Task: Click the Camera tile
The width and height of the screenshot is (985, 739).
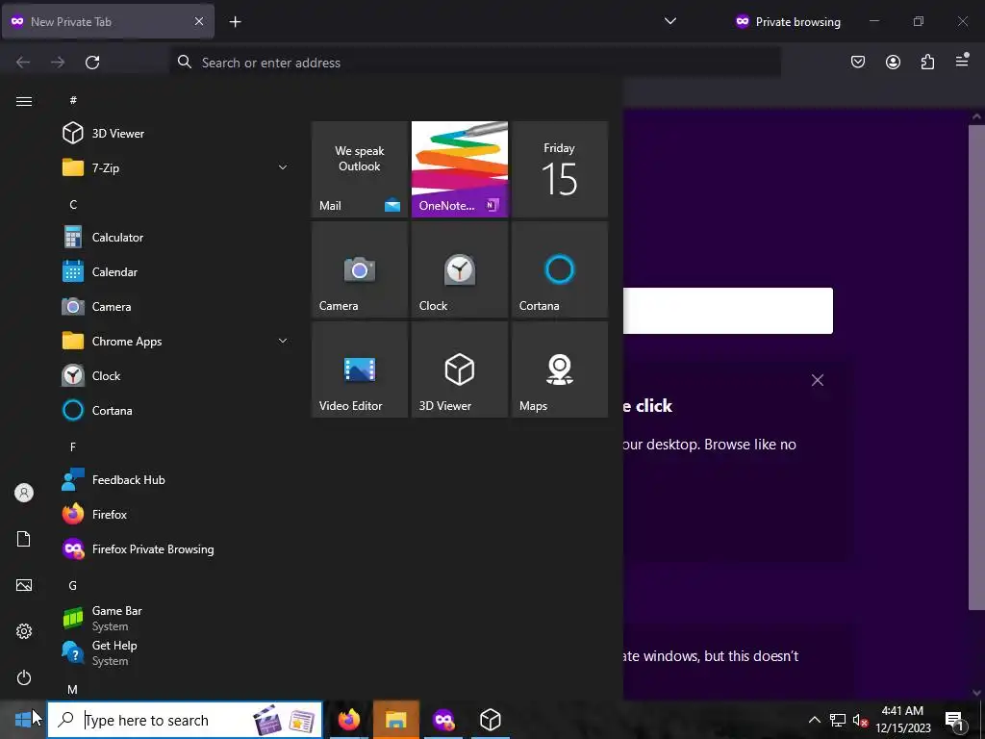Action: coord(360,269)
